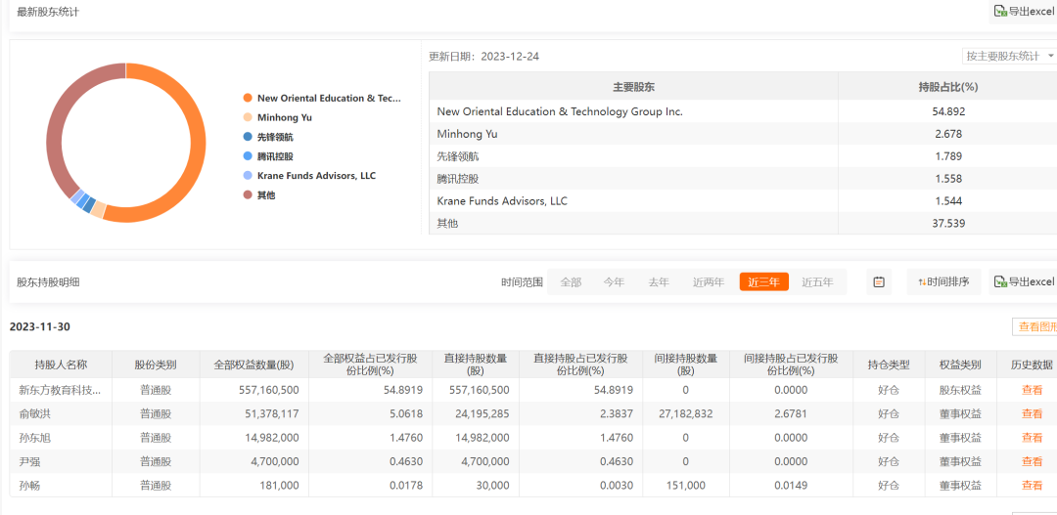Select Krane Funds Advisors, LLC table row
The image size is (1057, 515).
(x=743, y=200)
